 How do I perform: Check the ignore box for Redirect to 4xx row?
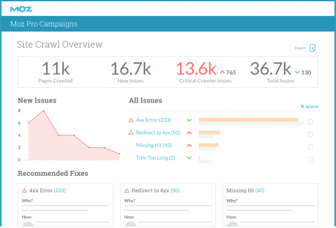pos(311,135)
